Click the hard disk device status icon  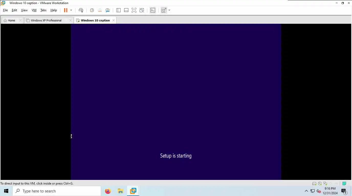pyautogui.click(x=314, y=183)
